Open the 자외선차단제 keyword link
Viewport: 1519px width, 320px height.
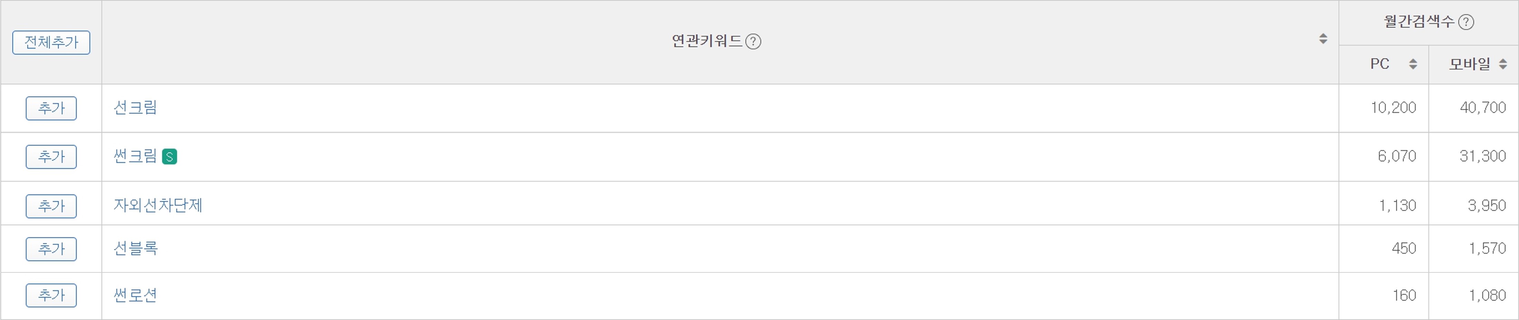pyautogui.click(x=157, y=205)
